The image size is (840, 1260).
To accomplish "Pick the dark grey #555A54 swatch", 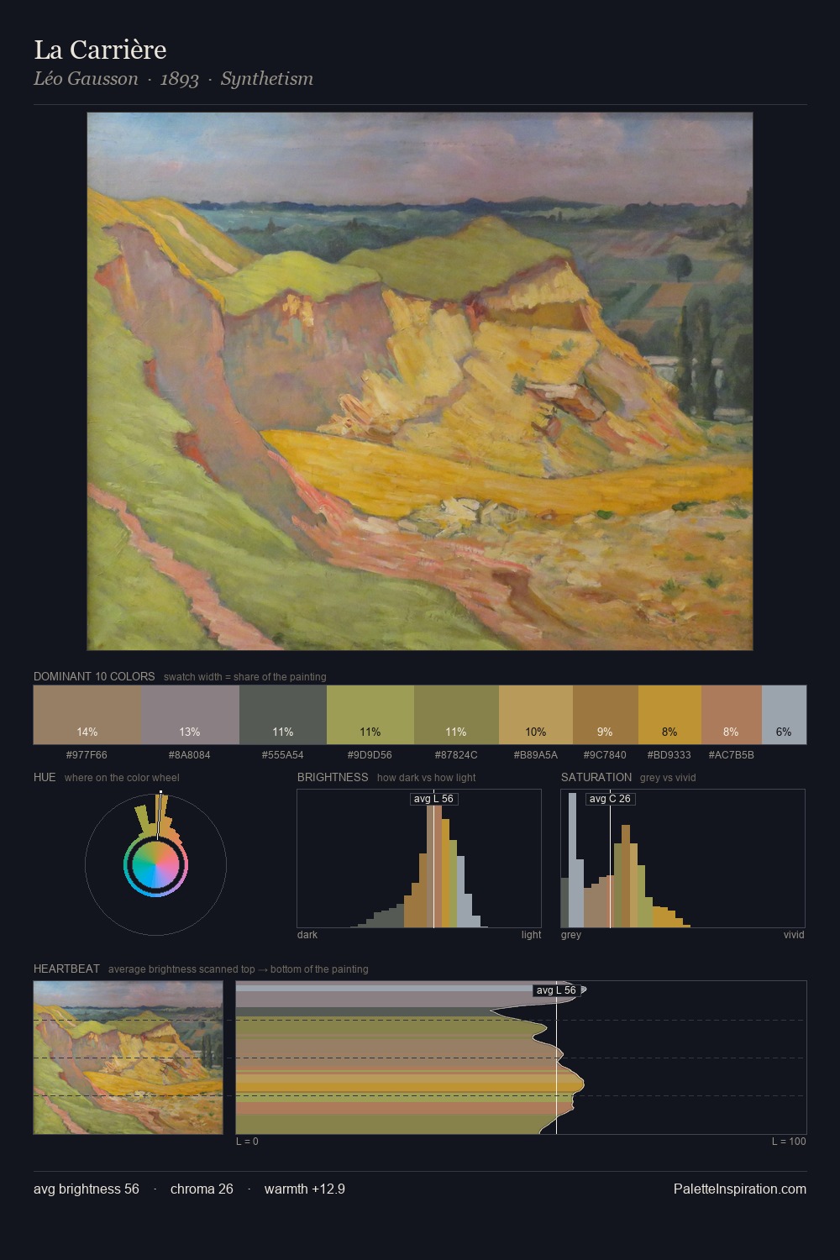I will 283,715.
